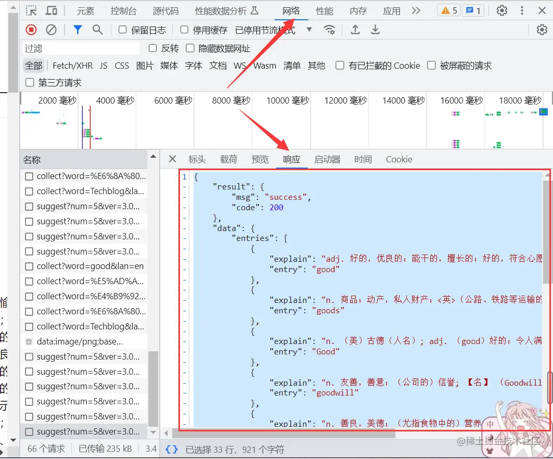
Task: Tick the Invert (反转) checkbox
Action: pos(153,48)
